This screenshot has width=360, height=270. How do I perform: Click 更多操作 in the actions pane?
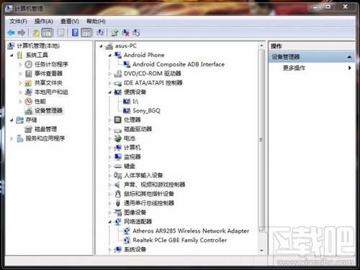[x=294, y=68]
